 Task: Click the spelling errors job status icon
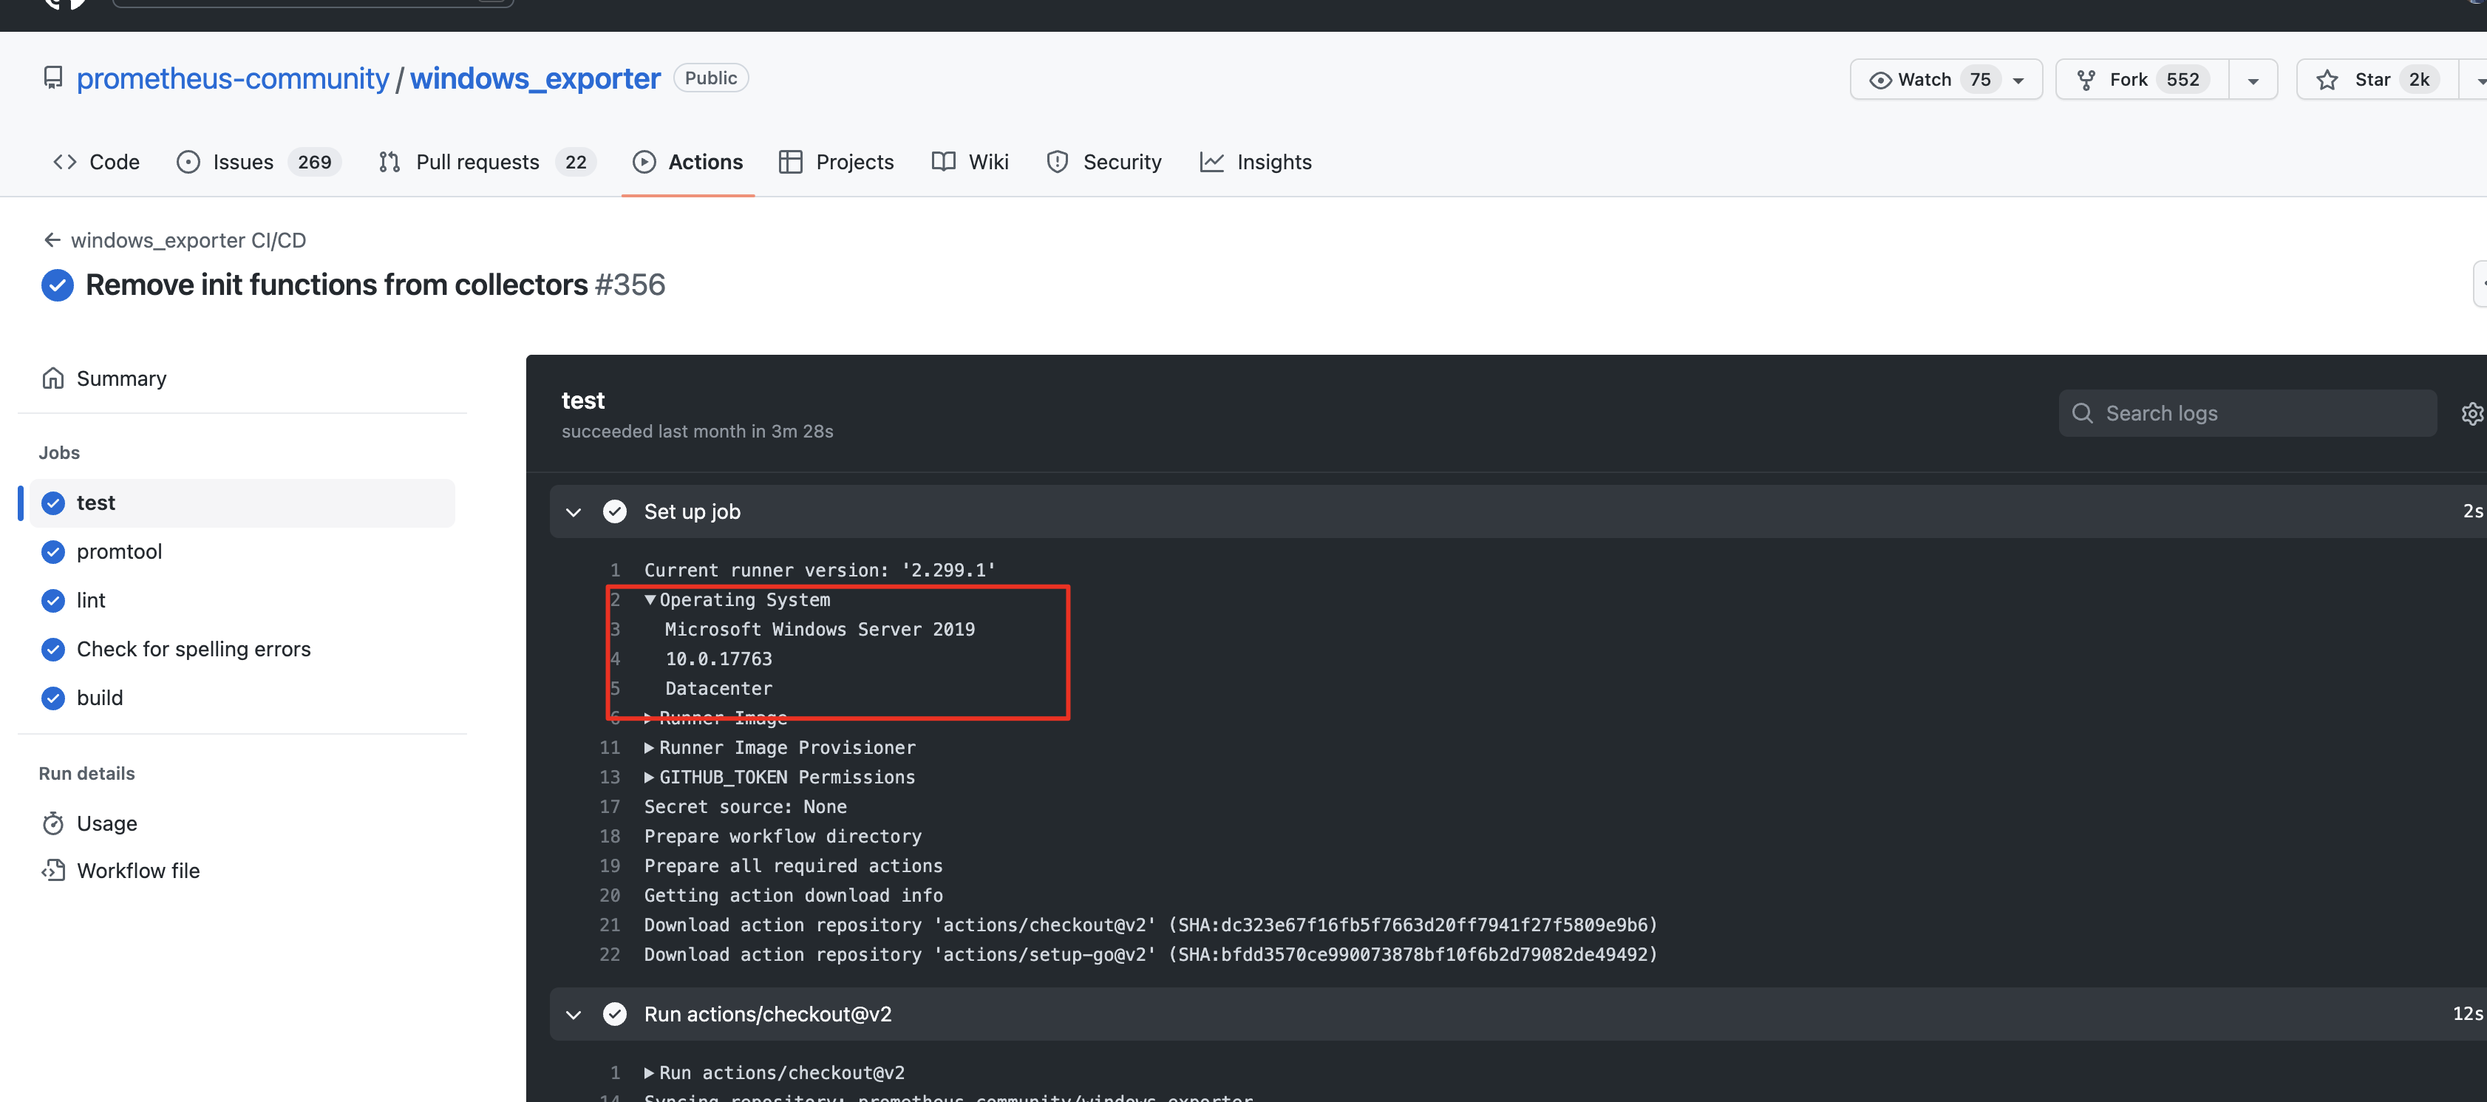(53, 649)
